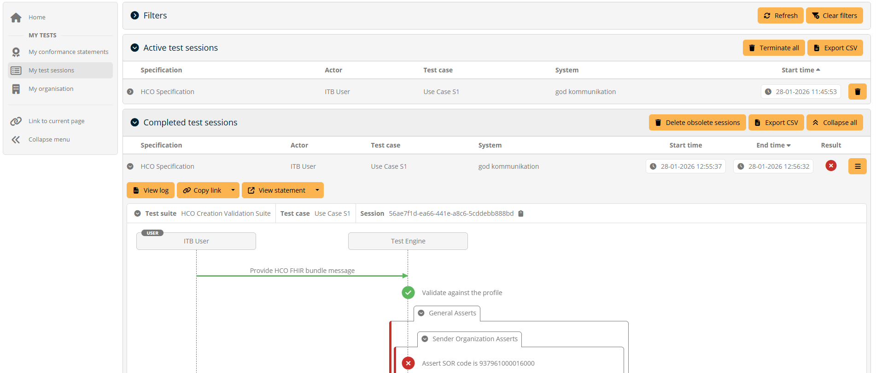Open the Home page icon
876x373 pixels.
[16, 18]
